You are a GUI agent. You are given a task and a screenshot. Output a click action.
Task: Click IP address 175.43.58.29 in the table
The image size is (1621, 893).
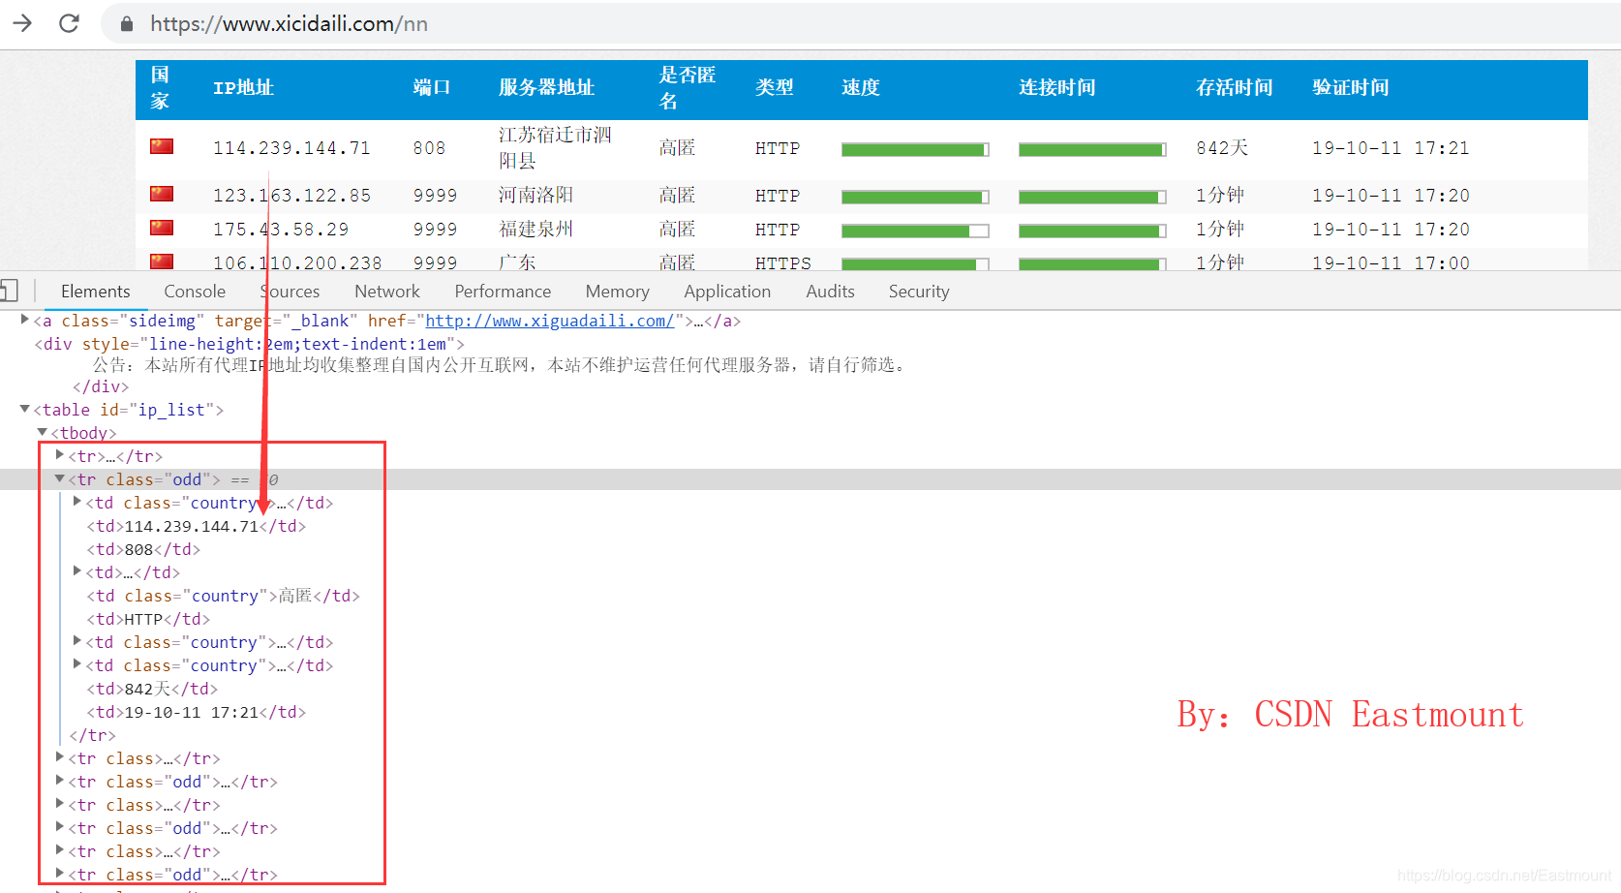(281, 230)
